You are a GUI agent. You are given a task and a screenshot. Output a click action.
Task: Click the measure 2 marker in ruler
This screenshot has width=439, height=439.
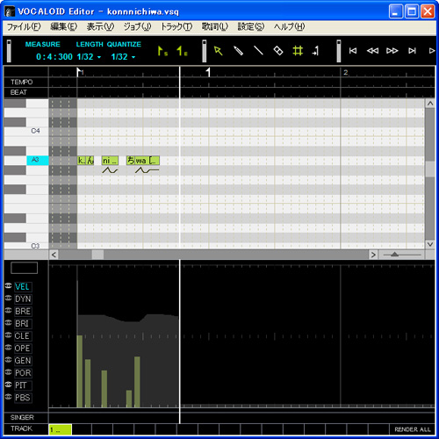coord(346,72)
